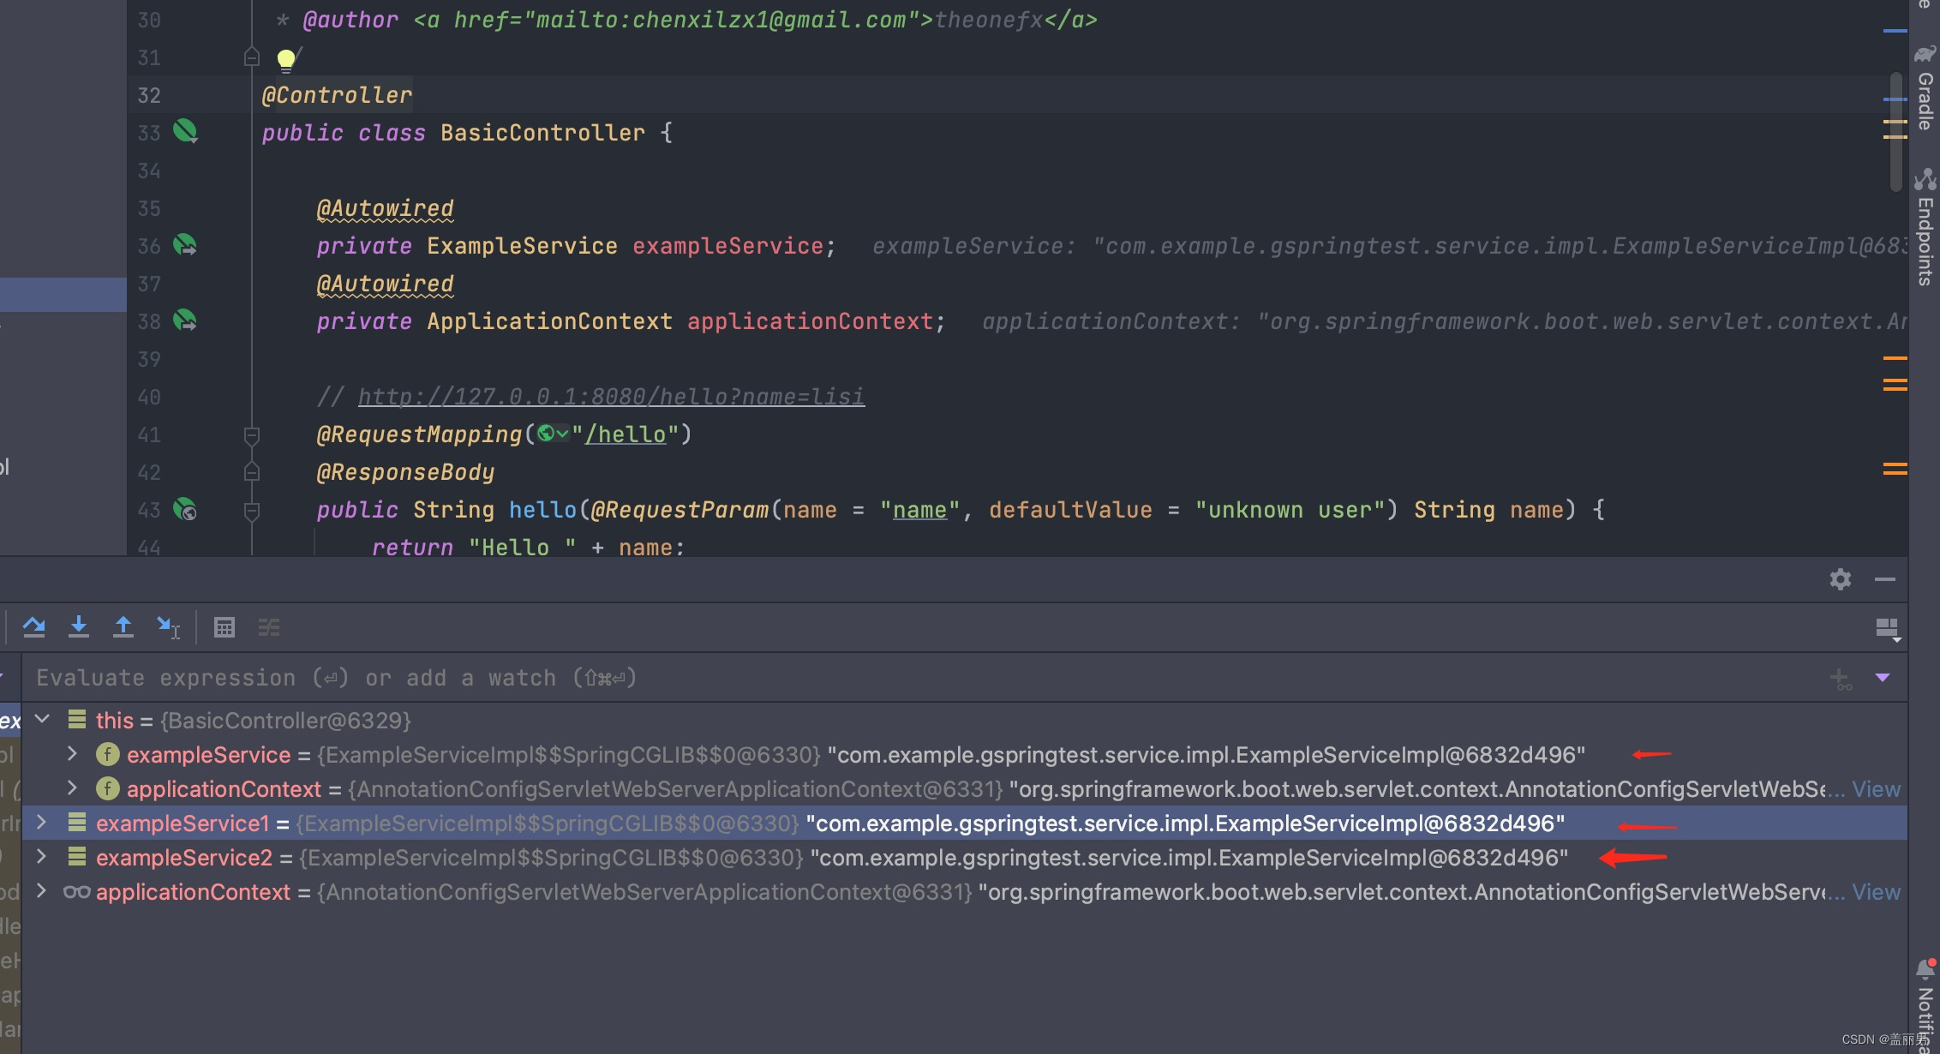Open the Evaluate Expression calculator icon
The width and height of the screenshot is (1940, 1054).
tap(225, 627)
